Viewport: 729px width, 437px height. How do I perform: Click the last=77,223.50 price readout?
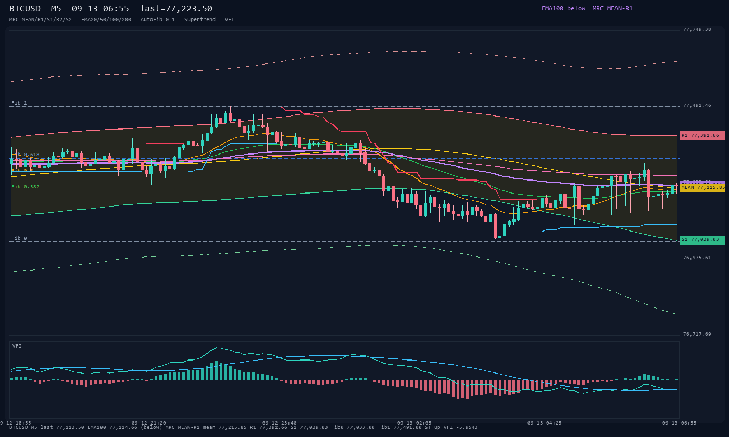pos(176,9)
